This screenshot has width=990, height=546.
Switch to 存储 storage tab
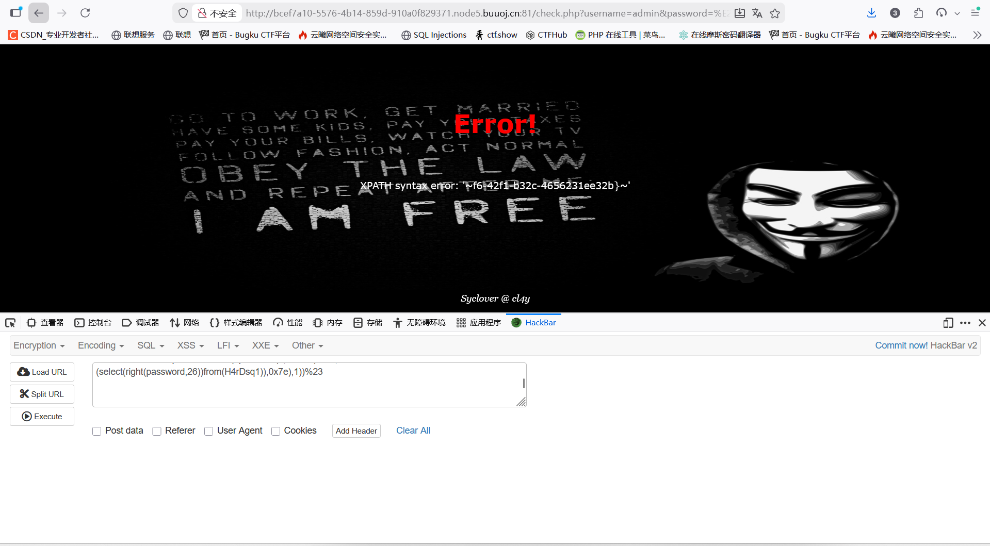[x=368, y=323]
